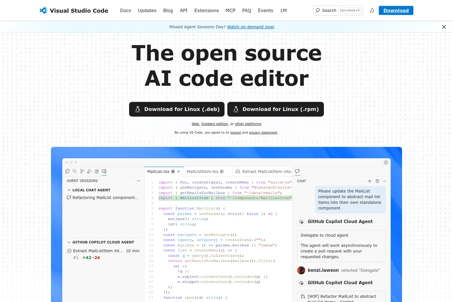This screenshot has height=302, width=453.
Task: Open the Agent Sessions more-actions menu
Action: coord(138,180)
